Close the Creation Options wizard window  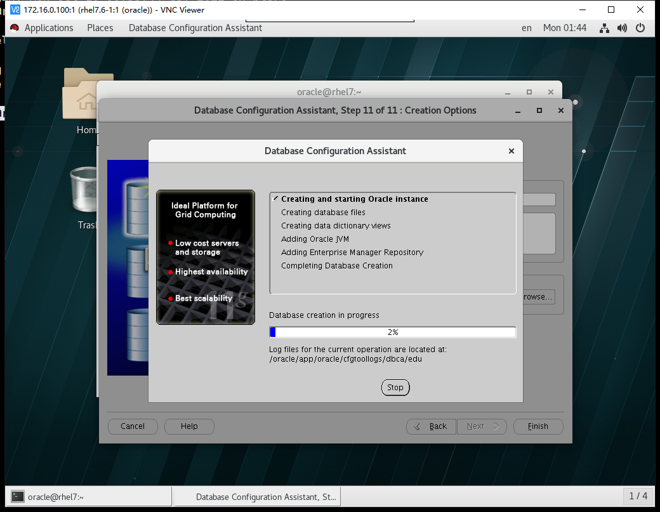point(560,110)
